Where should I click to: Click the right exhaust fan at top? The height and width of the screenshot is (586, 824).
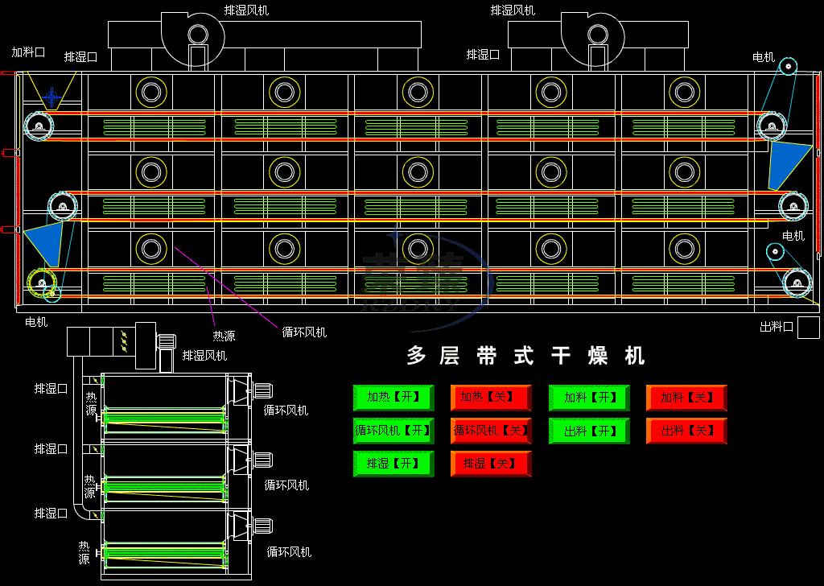(x=597, y=34)
